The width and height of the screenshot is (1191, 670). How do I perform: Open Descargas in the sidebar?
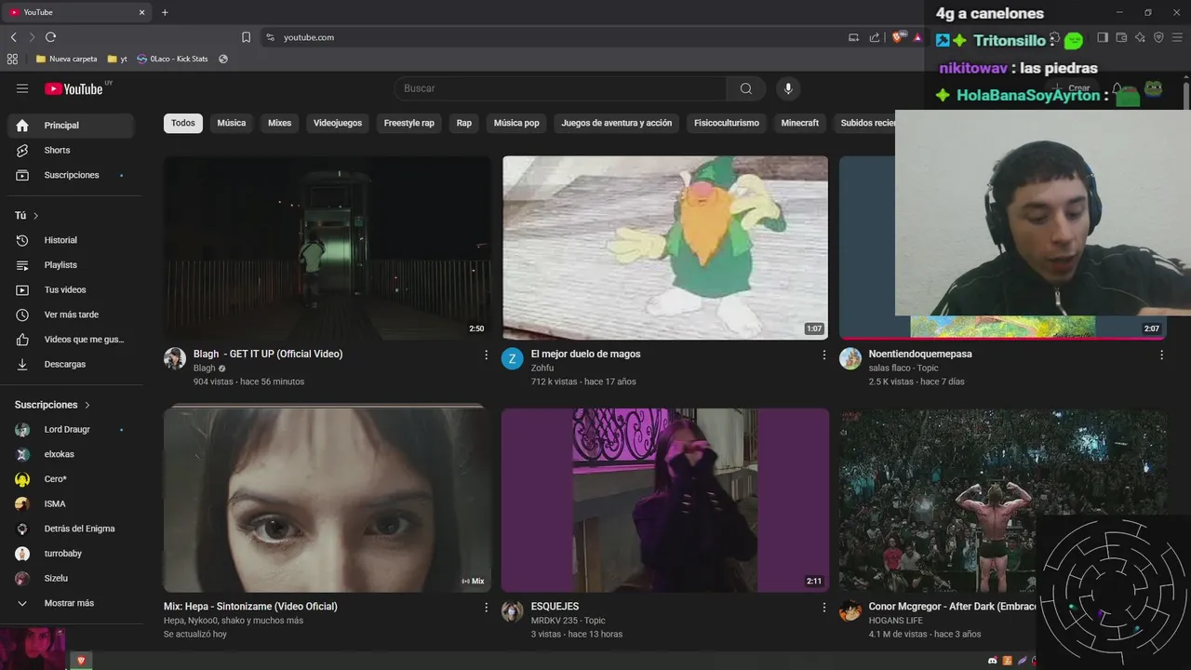(x=71, y=364)
